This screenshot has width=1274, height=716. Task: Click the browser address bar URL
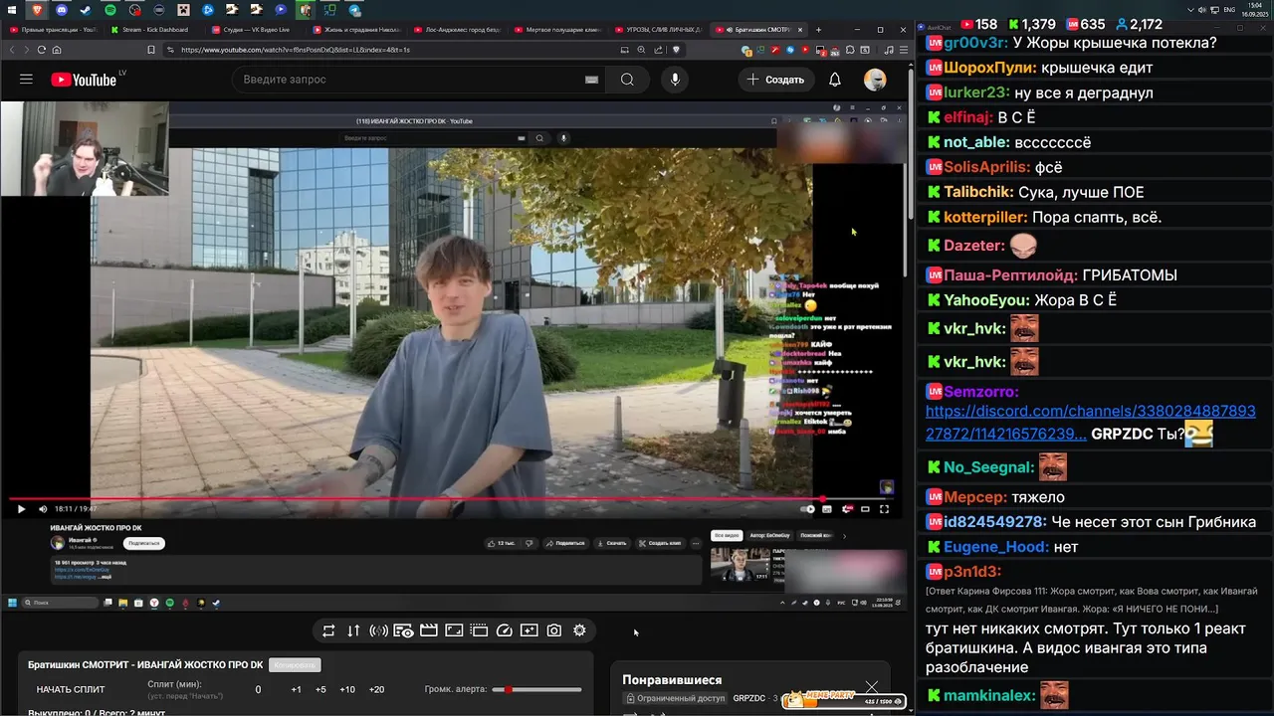(295, 50)
